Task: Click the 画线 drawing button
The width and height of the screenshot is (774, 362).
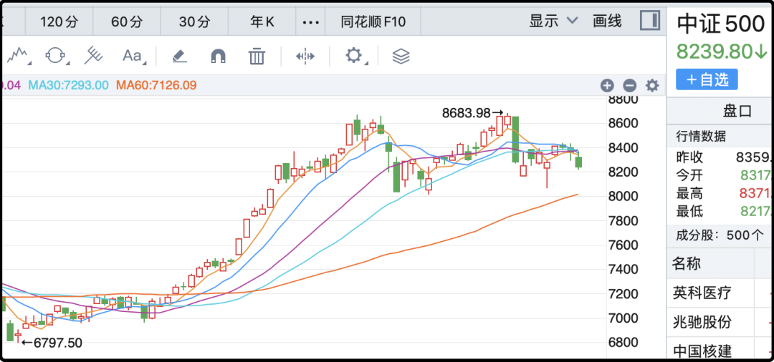Action: tap(607, 21)
